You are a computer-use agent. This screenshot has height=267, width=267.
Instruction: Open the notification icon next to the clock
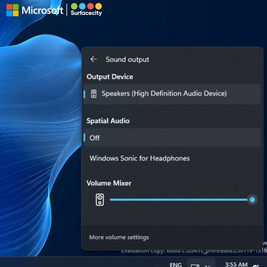coord(256,265)
